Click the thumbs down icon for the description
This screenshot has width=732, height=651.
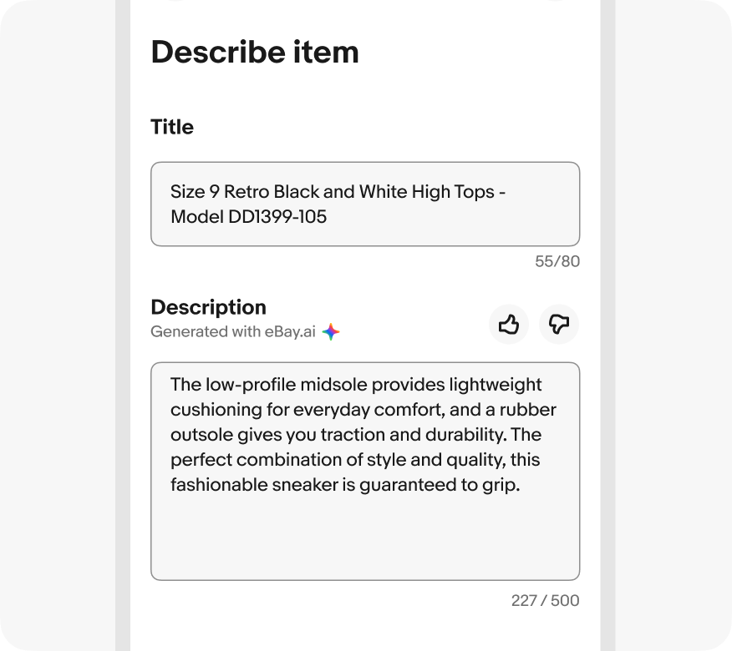[559, 324]
